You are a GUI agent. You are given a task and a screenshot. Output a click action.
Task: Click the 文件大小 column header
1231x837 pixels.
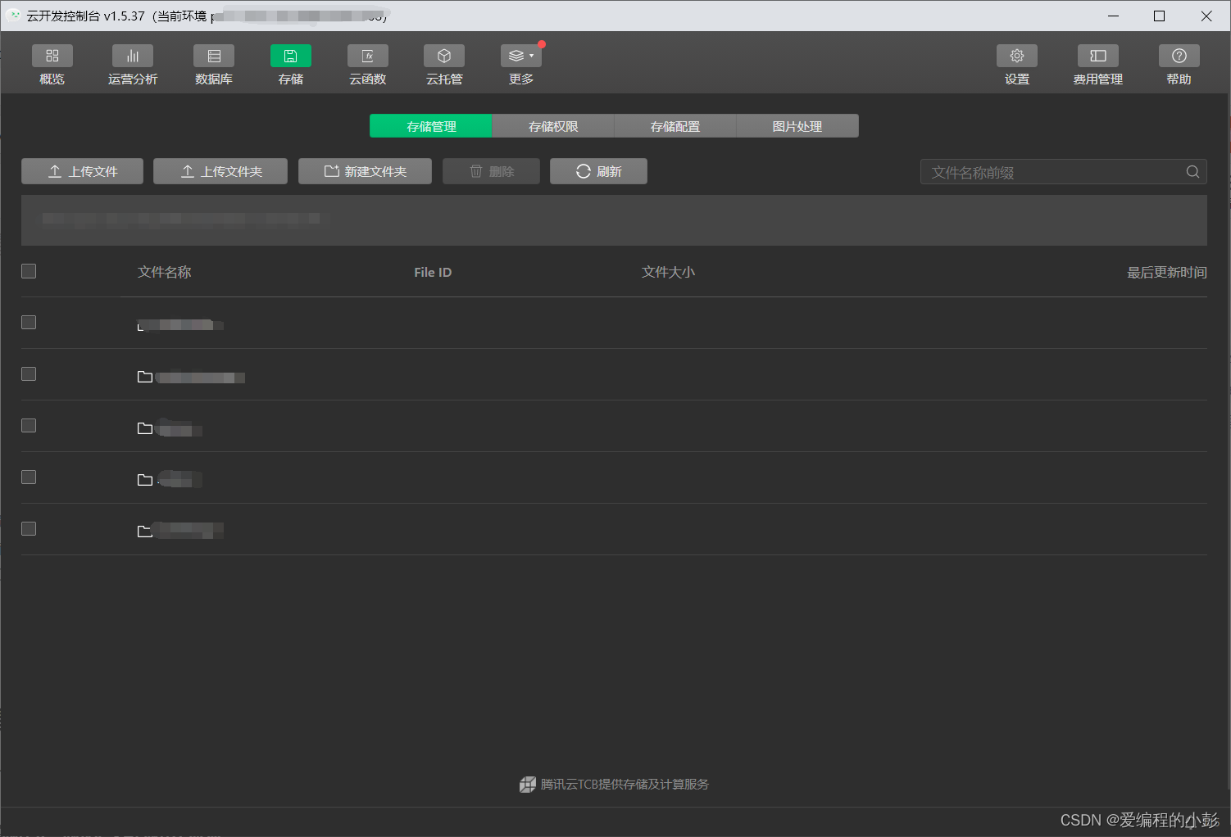click(x=668, y=272)
